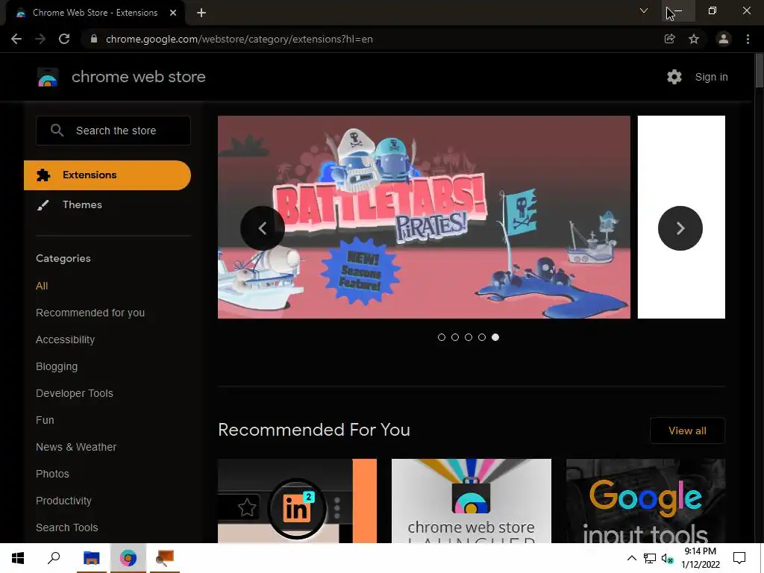Click the forward navigation arrow
Screen dimensions: 764x573
[x=40, y=39]
